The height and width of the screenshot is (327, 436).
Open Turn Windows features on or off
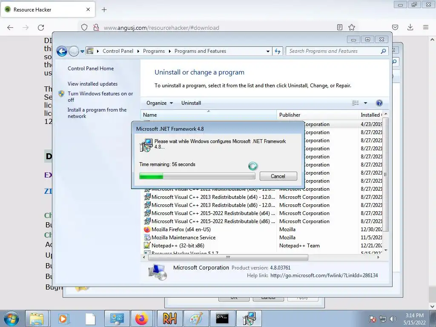pyautogui.click(x=100, y=97)
